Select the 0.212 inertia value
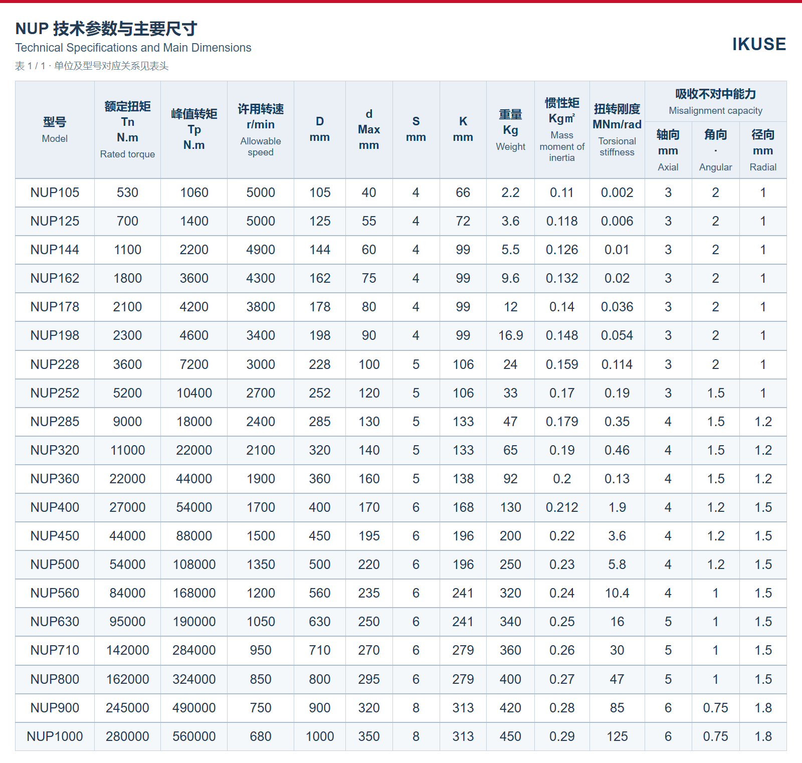Screen dimensions: 802x763 pos(562,507)
